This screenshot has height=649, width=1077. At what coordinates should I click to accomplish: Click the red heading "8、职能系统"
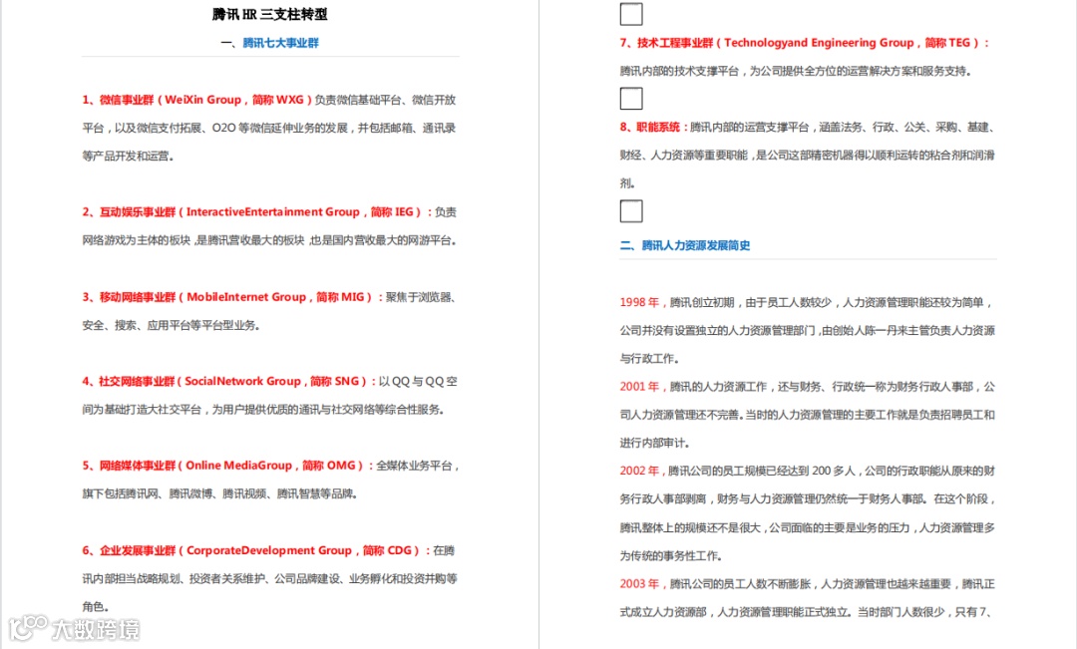point(649,127)
